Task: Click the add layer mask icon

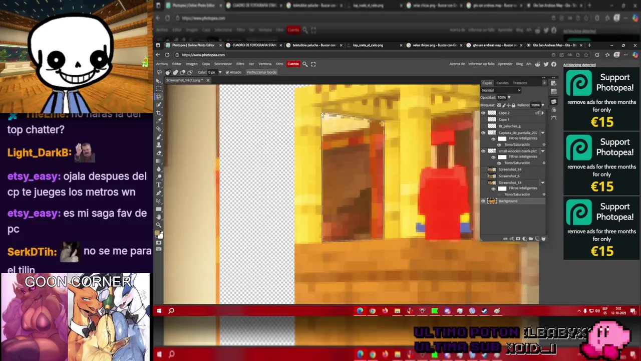Action: 518,239
